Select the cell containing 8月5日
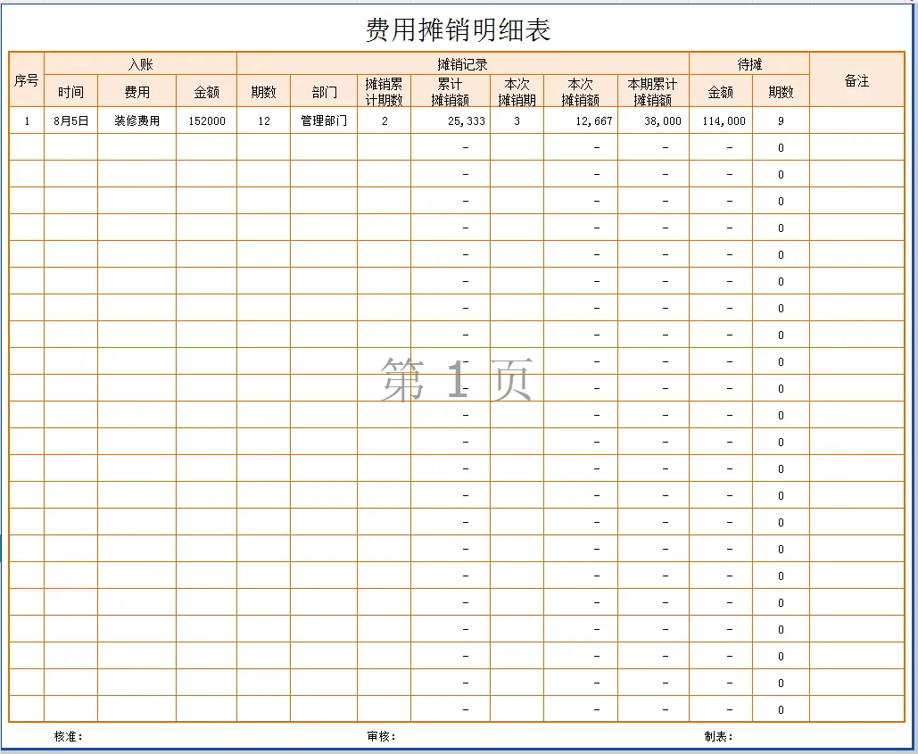918x754 pixels. click(x=70, y=120)
